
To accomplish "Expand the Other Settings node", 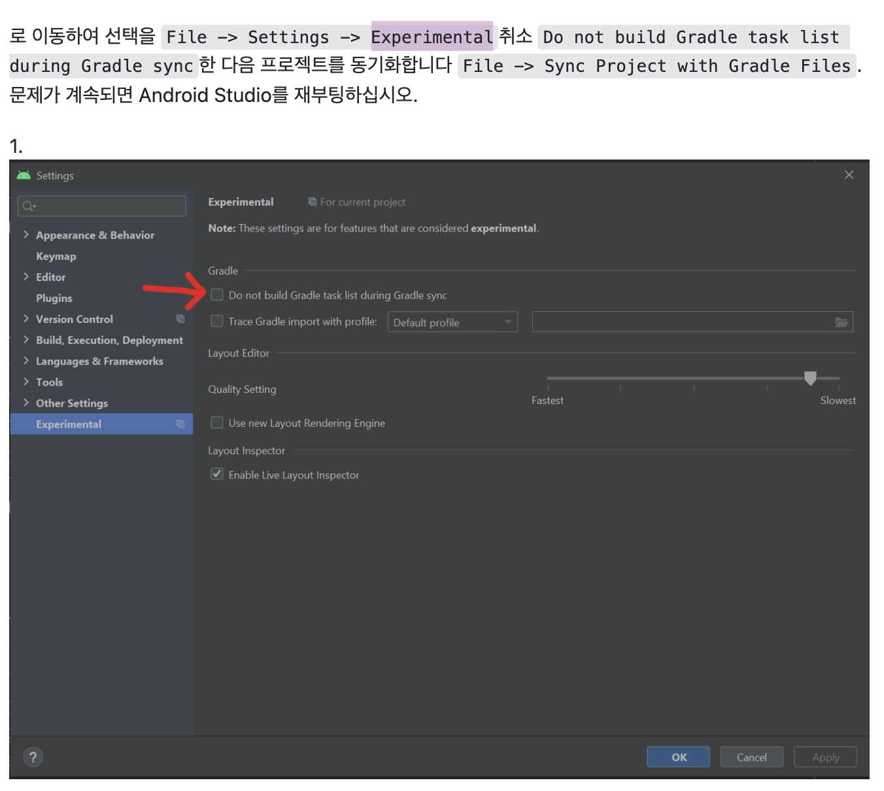I will tap(26, 403).
